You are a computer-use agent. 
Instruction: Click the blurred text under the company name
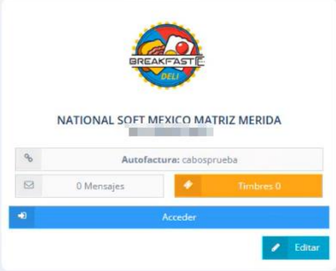(171, 132)
